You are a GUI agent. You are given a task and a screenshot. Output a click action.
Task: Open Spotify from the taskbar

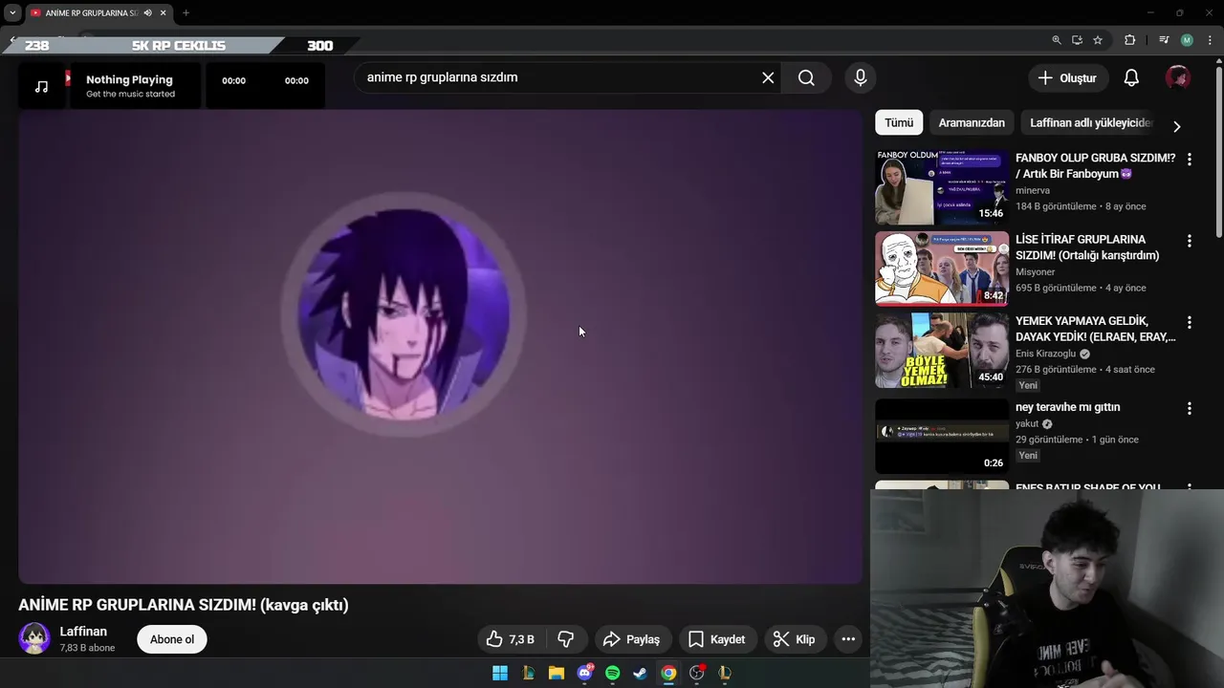[x=612, y=673]
